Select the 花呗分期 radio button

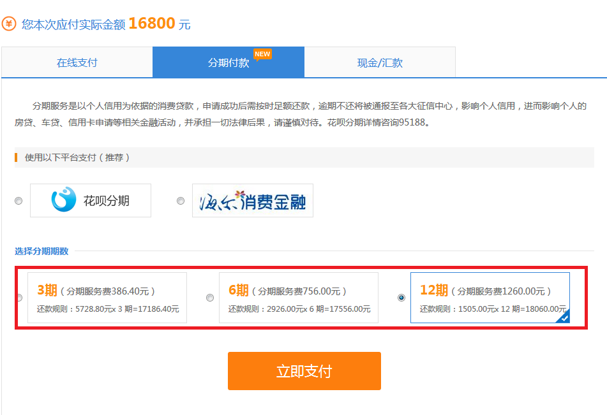19,200
